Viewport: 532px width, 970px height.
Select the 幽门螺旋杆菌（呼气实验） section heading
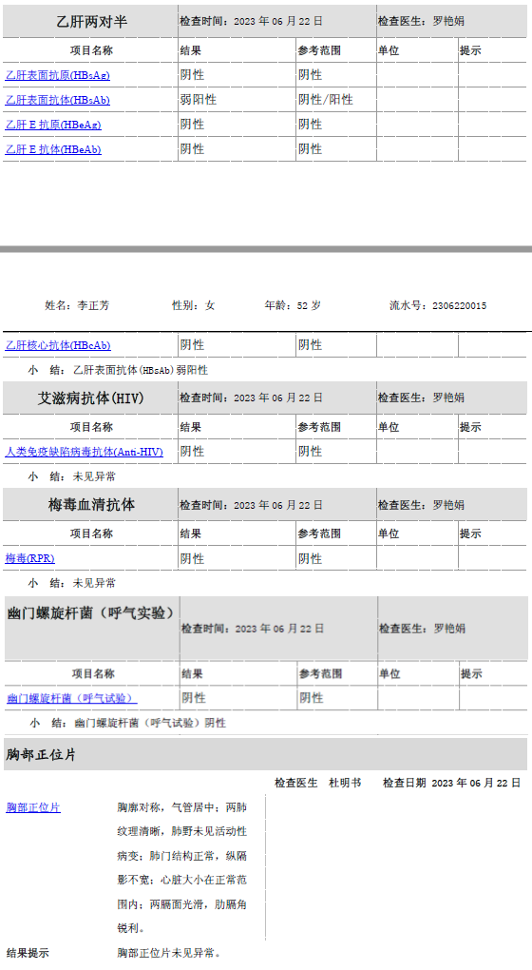coord(91,613)
